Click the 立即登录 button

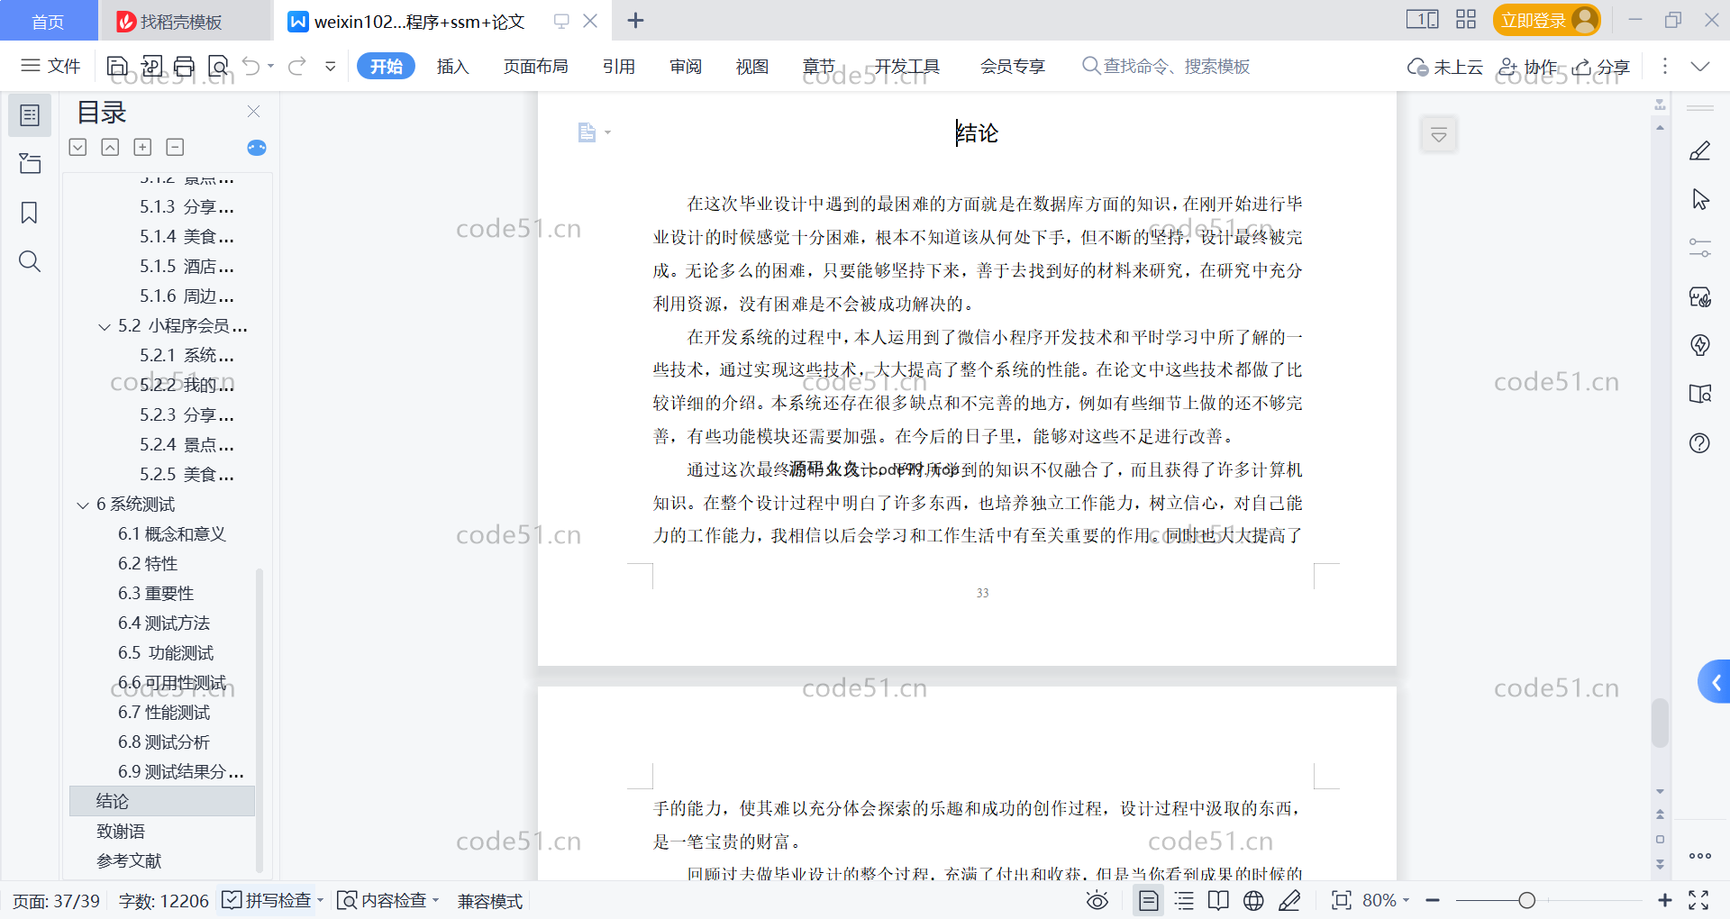point(1546,20)
